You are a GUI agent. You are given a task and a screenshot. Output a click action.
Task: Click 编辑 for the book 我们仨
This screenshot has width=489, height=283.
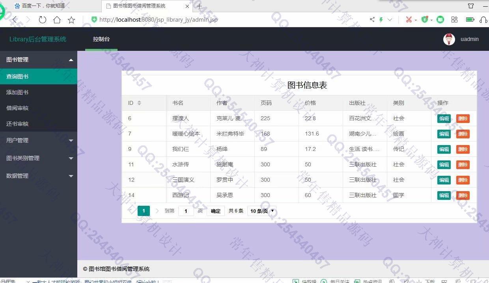click(444, 149)
